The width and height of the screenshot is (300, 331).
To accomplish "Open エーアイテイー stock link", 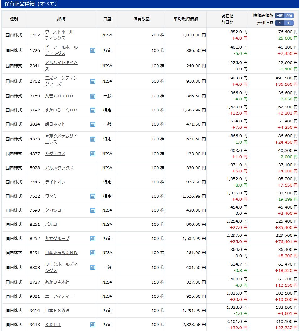I will pyautogui.click(x=59, y=296).
